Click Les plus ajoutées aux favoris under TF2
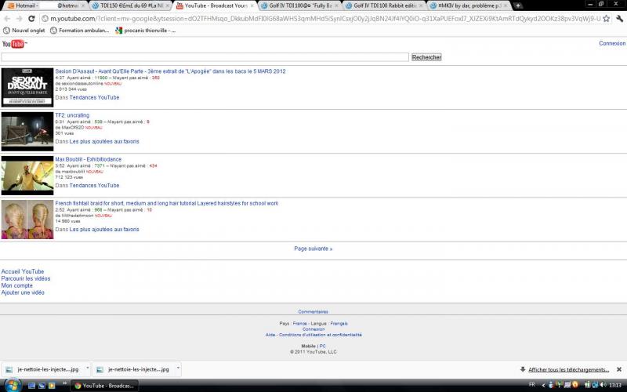Image resolution: width=627 pixels, height=392 pixels. (x=104, y=141)
